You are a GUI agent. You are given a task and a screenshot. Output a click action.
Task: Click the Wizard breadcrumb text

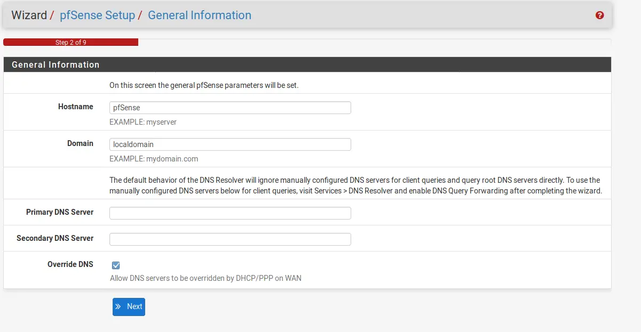tap(29, 15)
